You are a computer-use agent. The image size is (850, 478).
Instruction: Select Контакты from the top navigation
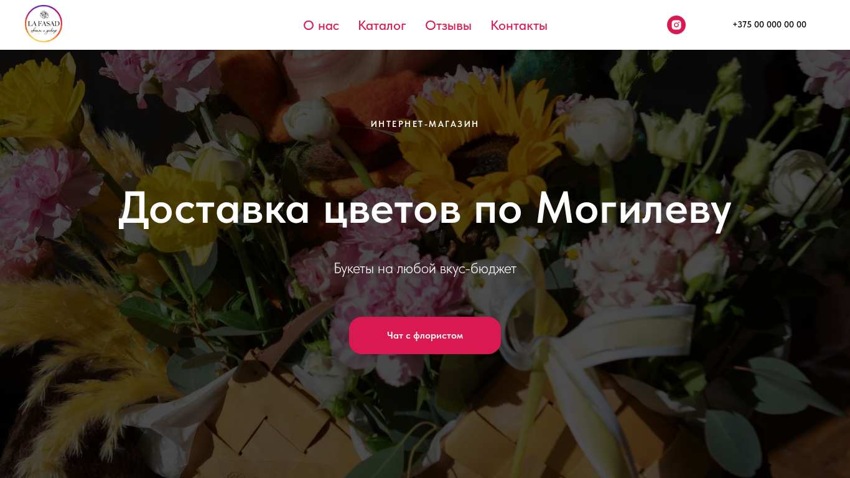(519, 26)
